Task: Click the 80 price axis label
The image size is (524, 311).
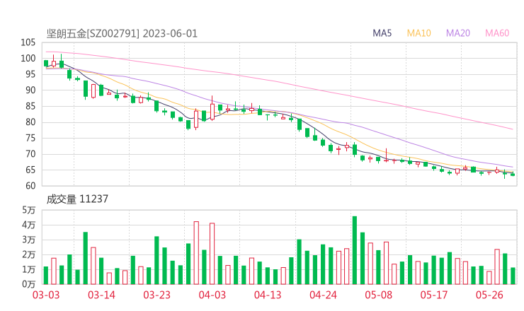Action: click(x=30, y=122)
